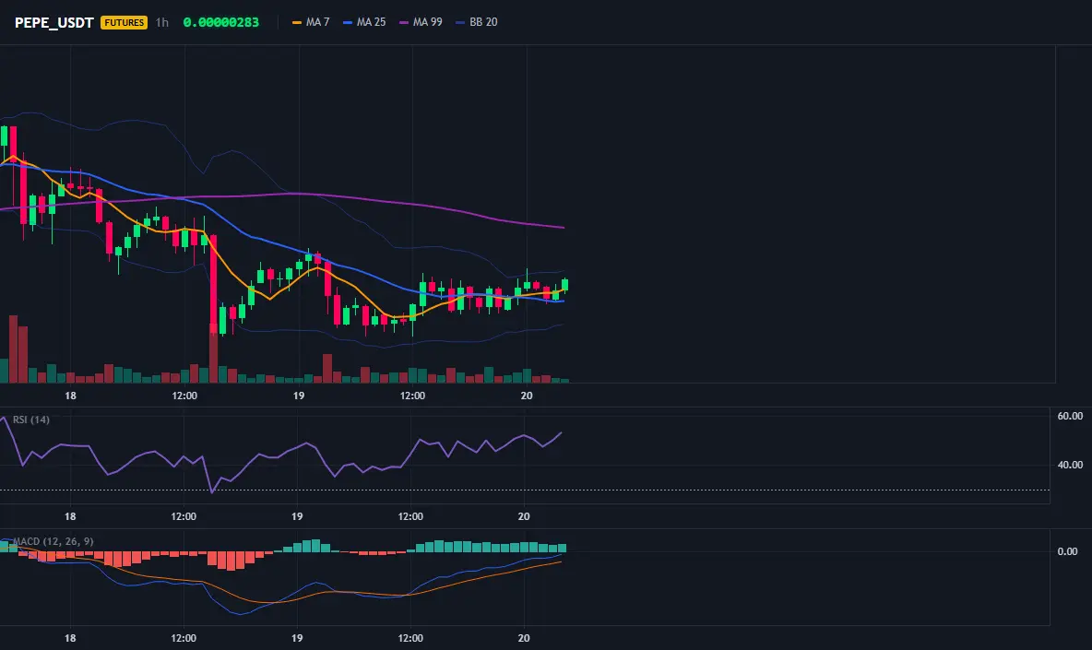Screen dimensions: 1092x650
Task: Click the RSI (14) indicator label
Action: [x=30, y=420]
